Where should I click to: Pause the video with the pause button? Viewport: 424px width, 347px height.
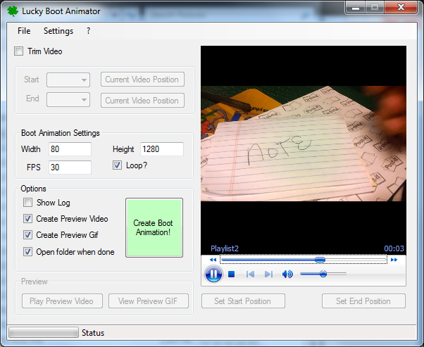tap(213, 274)
